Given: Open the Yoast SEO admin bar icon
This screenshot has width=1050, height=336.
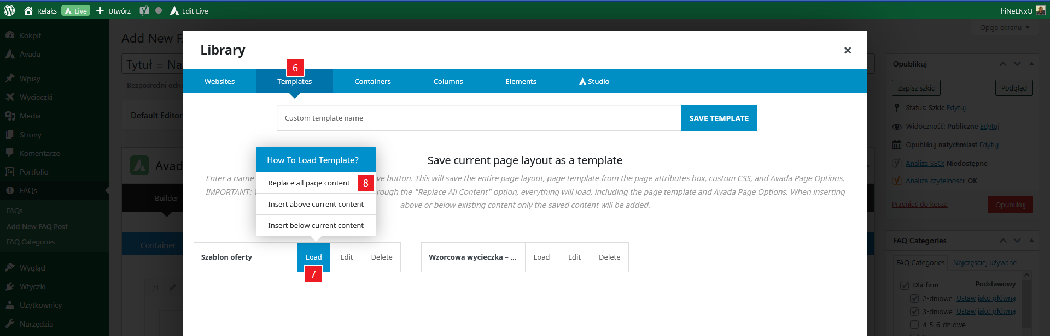Looking at the screenshot, I should (x=144, y=11).
